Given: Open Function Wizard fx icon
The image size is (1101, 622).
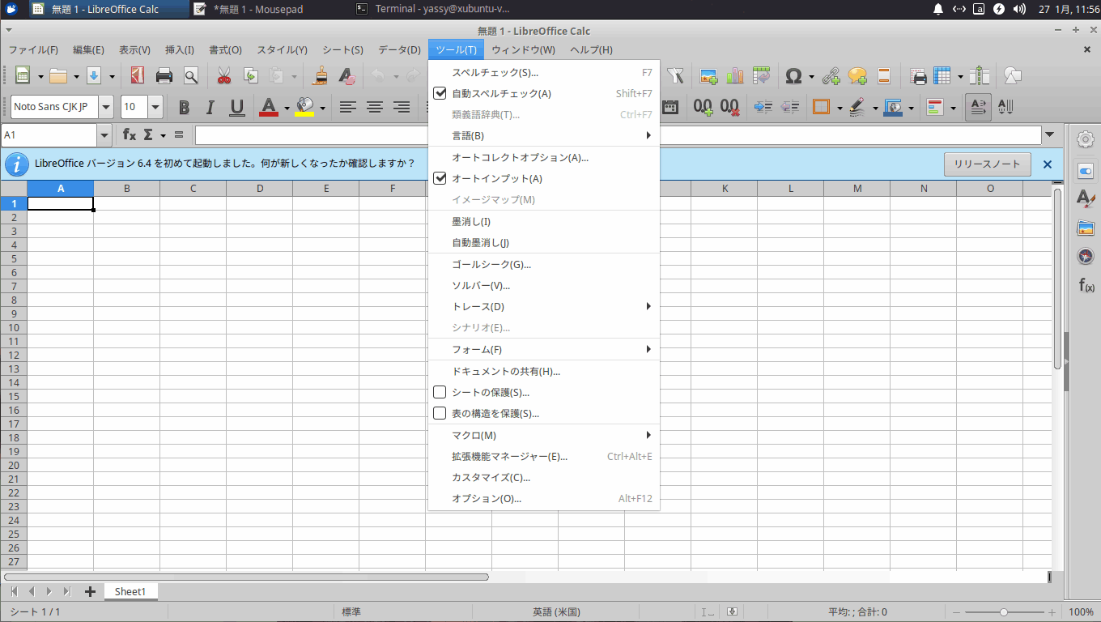Looking at the screenshot, I should [130, 134].
